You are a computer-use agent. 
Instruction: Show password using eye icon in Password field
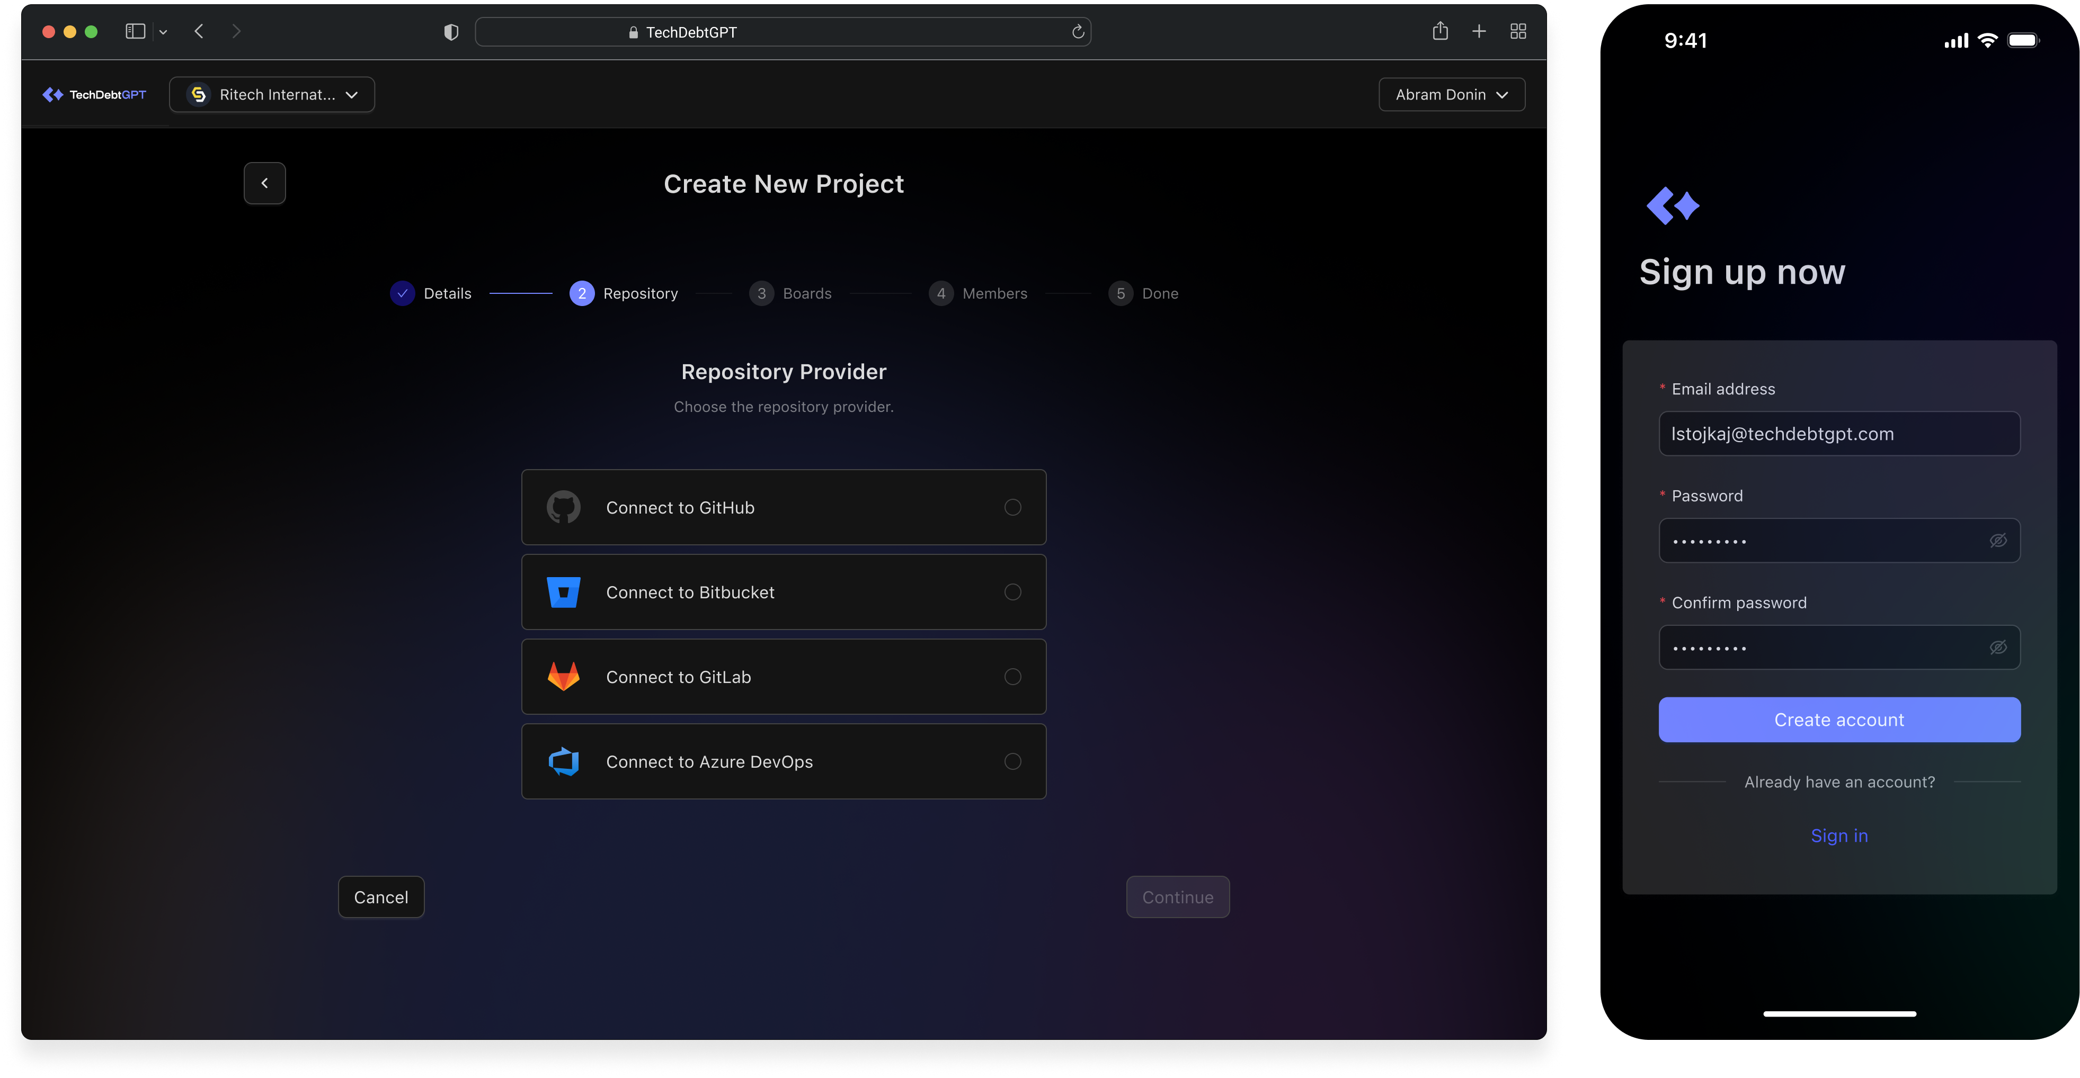[1998, 541]
